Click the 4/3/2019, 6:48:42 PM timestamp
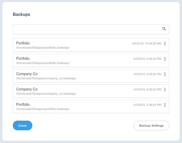 147,59
